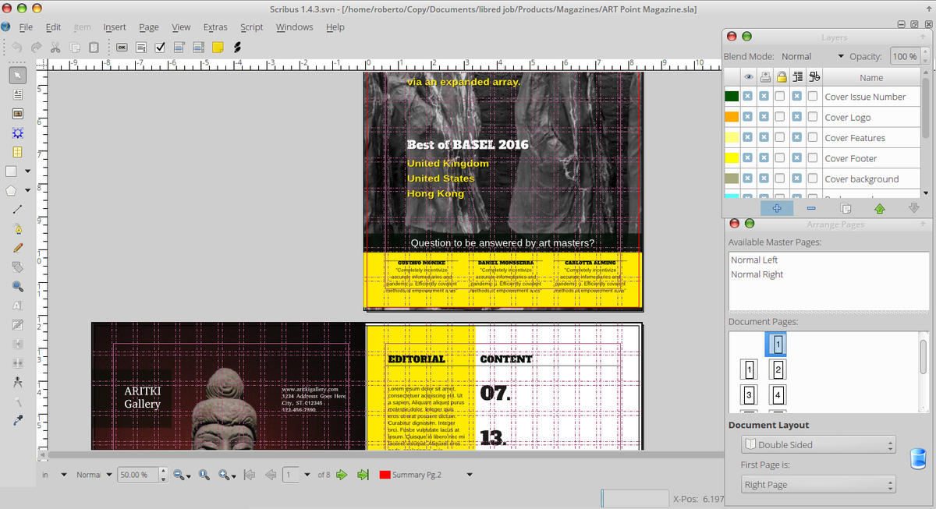
Task: Toggle lock checkbox for Cover background layer
Action: pos(780,179)
